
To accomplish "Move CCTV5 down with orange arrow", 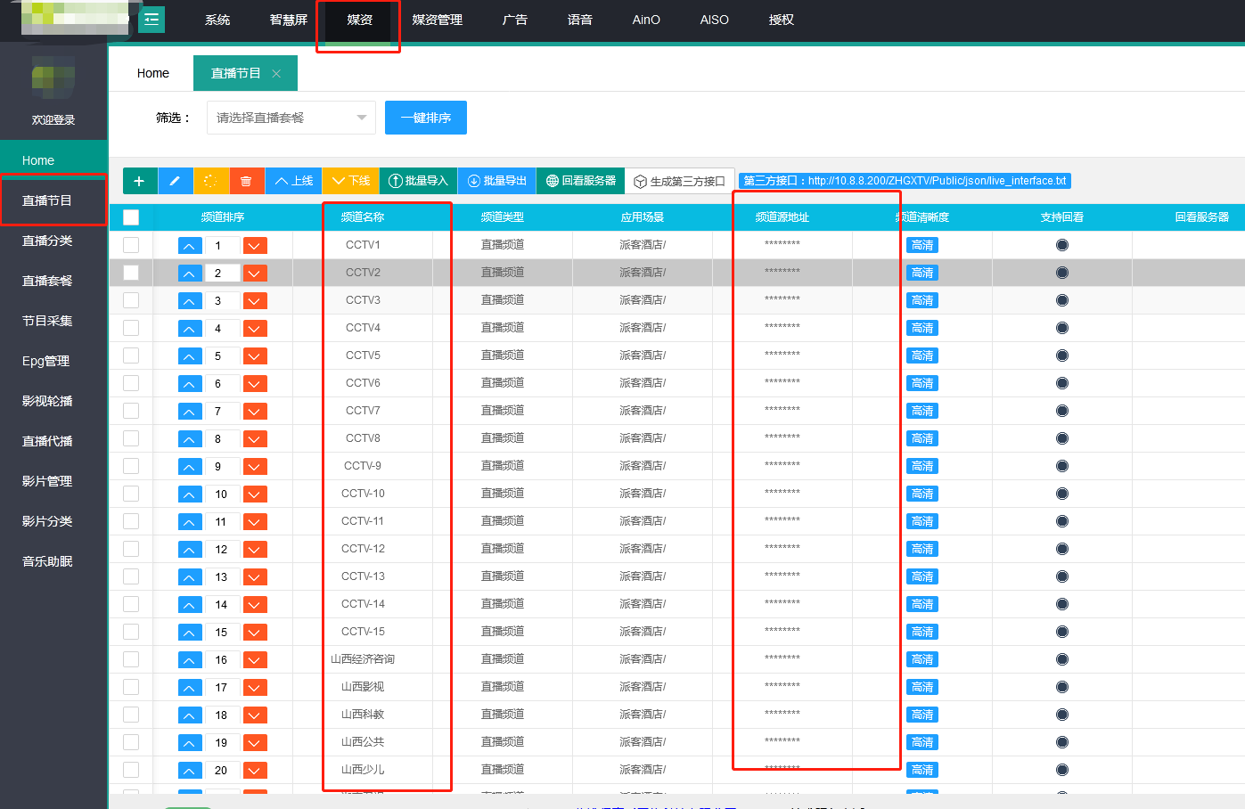I will point(255,356).
